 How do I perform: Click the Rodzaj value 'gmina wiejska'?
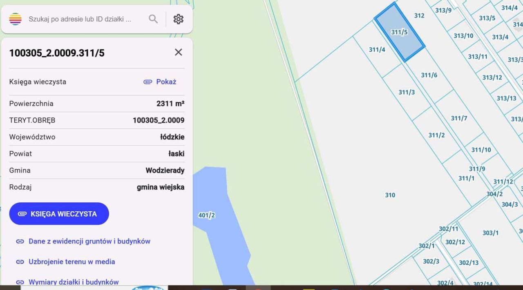[161, 187]
